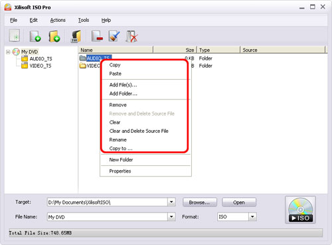This screenshot has height=245, width=332.
Task: Click the Load ISO toolbar icon
Action: coord(76,36)
